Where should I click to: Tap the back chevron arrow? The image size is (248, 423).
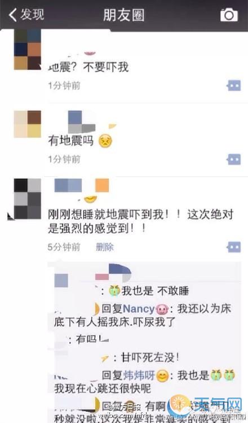(x=13, y=15)
